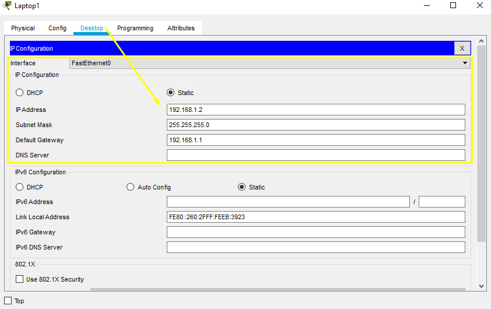Expand the FastEthernet0 interface dropdown

point(270,63)
